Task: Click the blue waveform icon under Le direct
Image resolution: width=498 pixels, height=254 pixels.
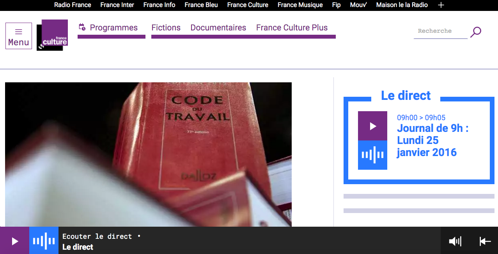Action: [x=372, y=155]
